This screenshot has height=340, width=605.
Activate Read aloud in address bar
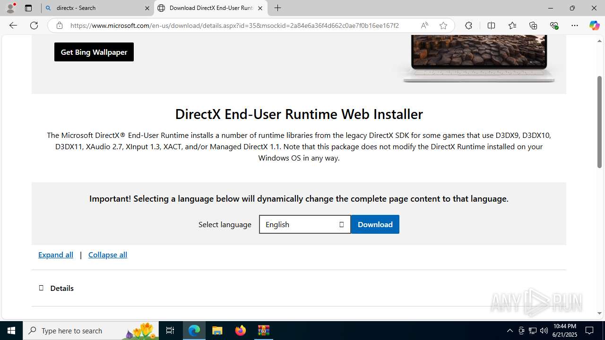pyautogui.click(x=424, y=25)
